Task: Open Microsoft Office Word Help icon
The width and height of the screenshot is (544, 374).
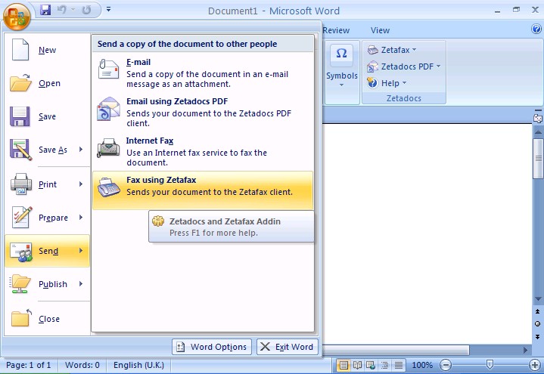Action: pos(536,29)
